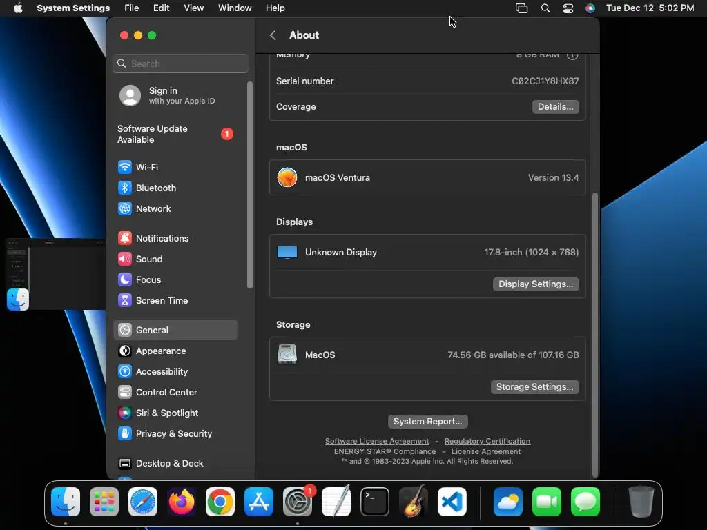The width and height of the screenshot is (707, 530).
Task: Click the sidebar scrollbar
Action: (x=250, y=185)
